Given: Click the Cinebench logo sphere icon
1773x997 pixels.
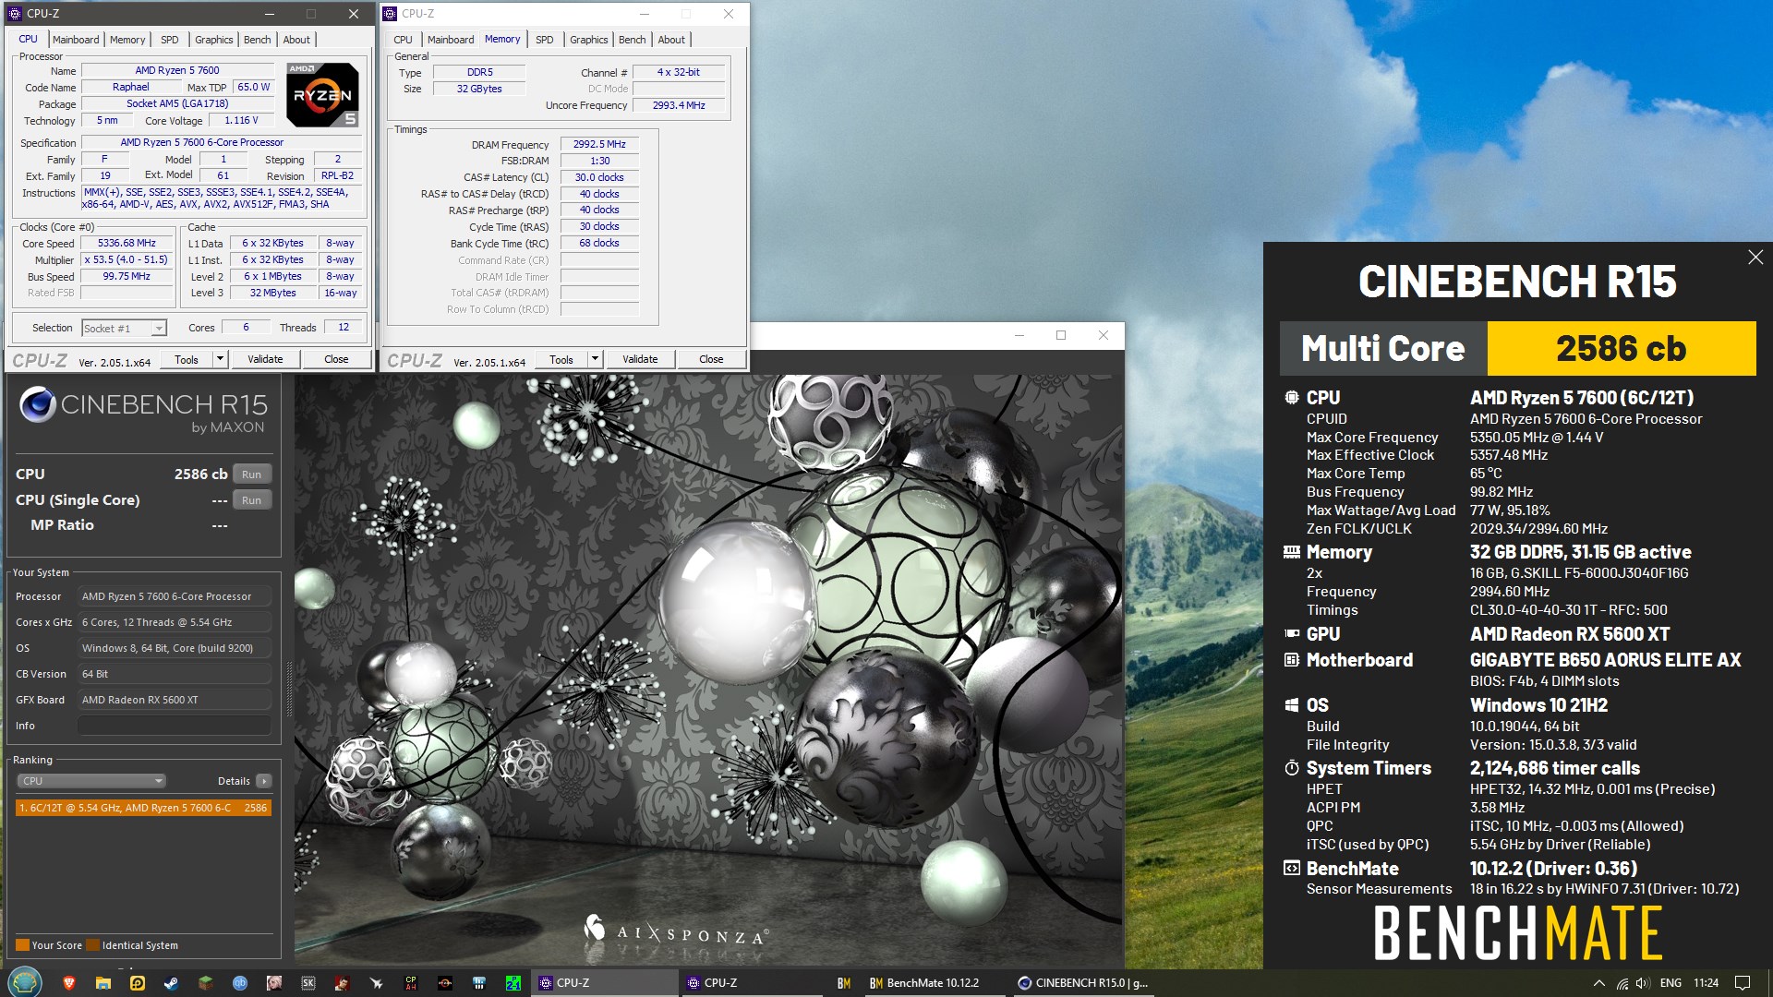Looking at the screenshot, I should click(38, 404).
